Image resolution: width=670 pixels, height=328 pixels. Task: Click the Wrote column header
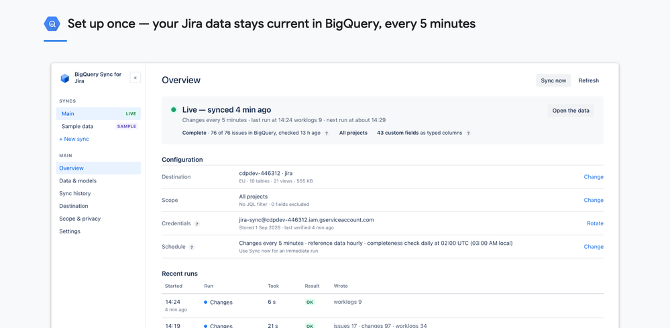(x=341, y=286)
